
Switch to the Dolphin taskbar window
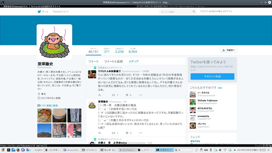[x=35, y=150]
